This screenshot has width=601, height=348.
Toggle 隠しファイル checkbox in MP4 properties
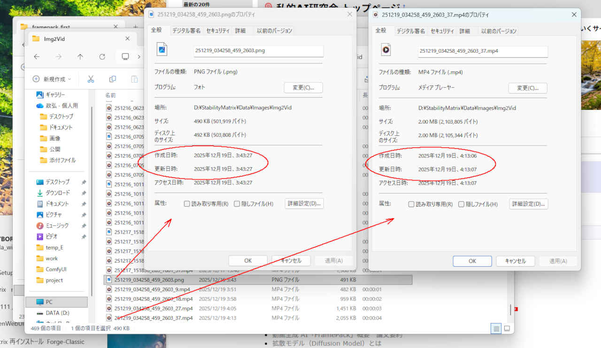(462, 204)
